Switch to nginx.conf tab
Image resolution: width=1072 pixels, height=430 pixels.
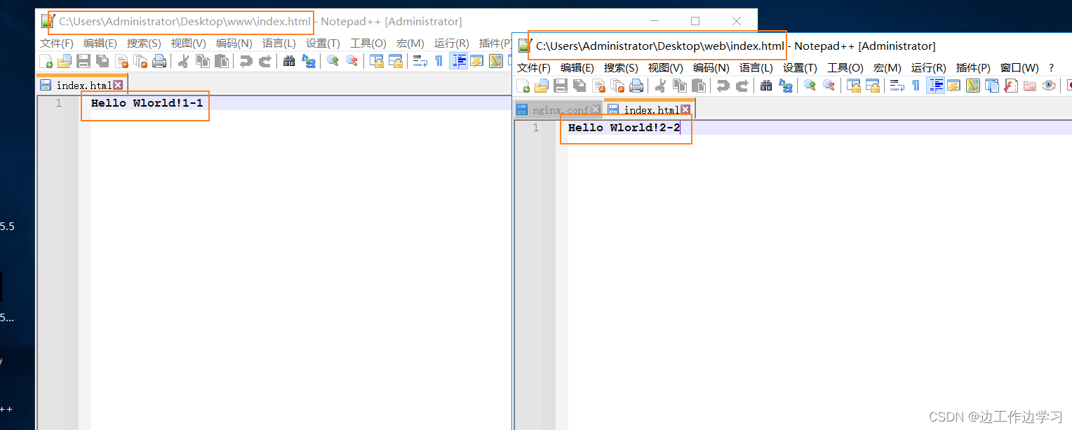559,110
